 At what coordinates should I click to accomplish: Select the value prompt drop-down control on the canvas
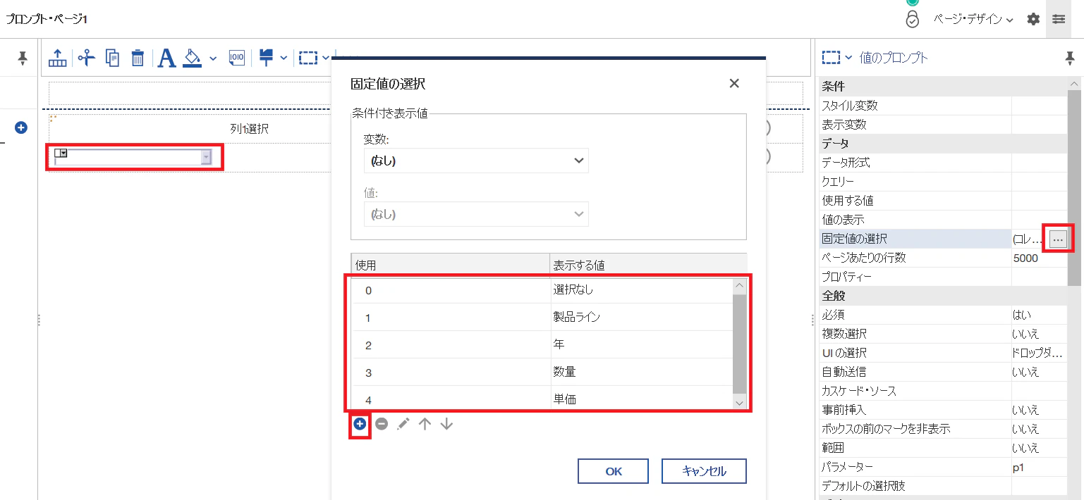click(133, 157)
